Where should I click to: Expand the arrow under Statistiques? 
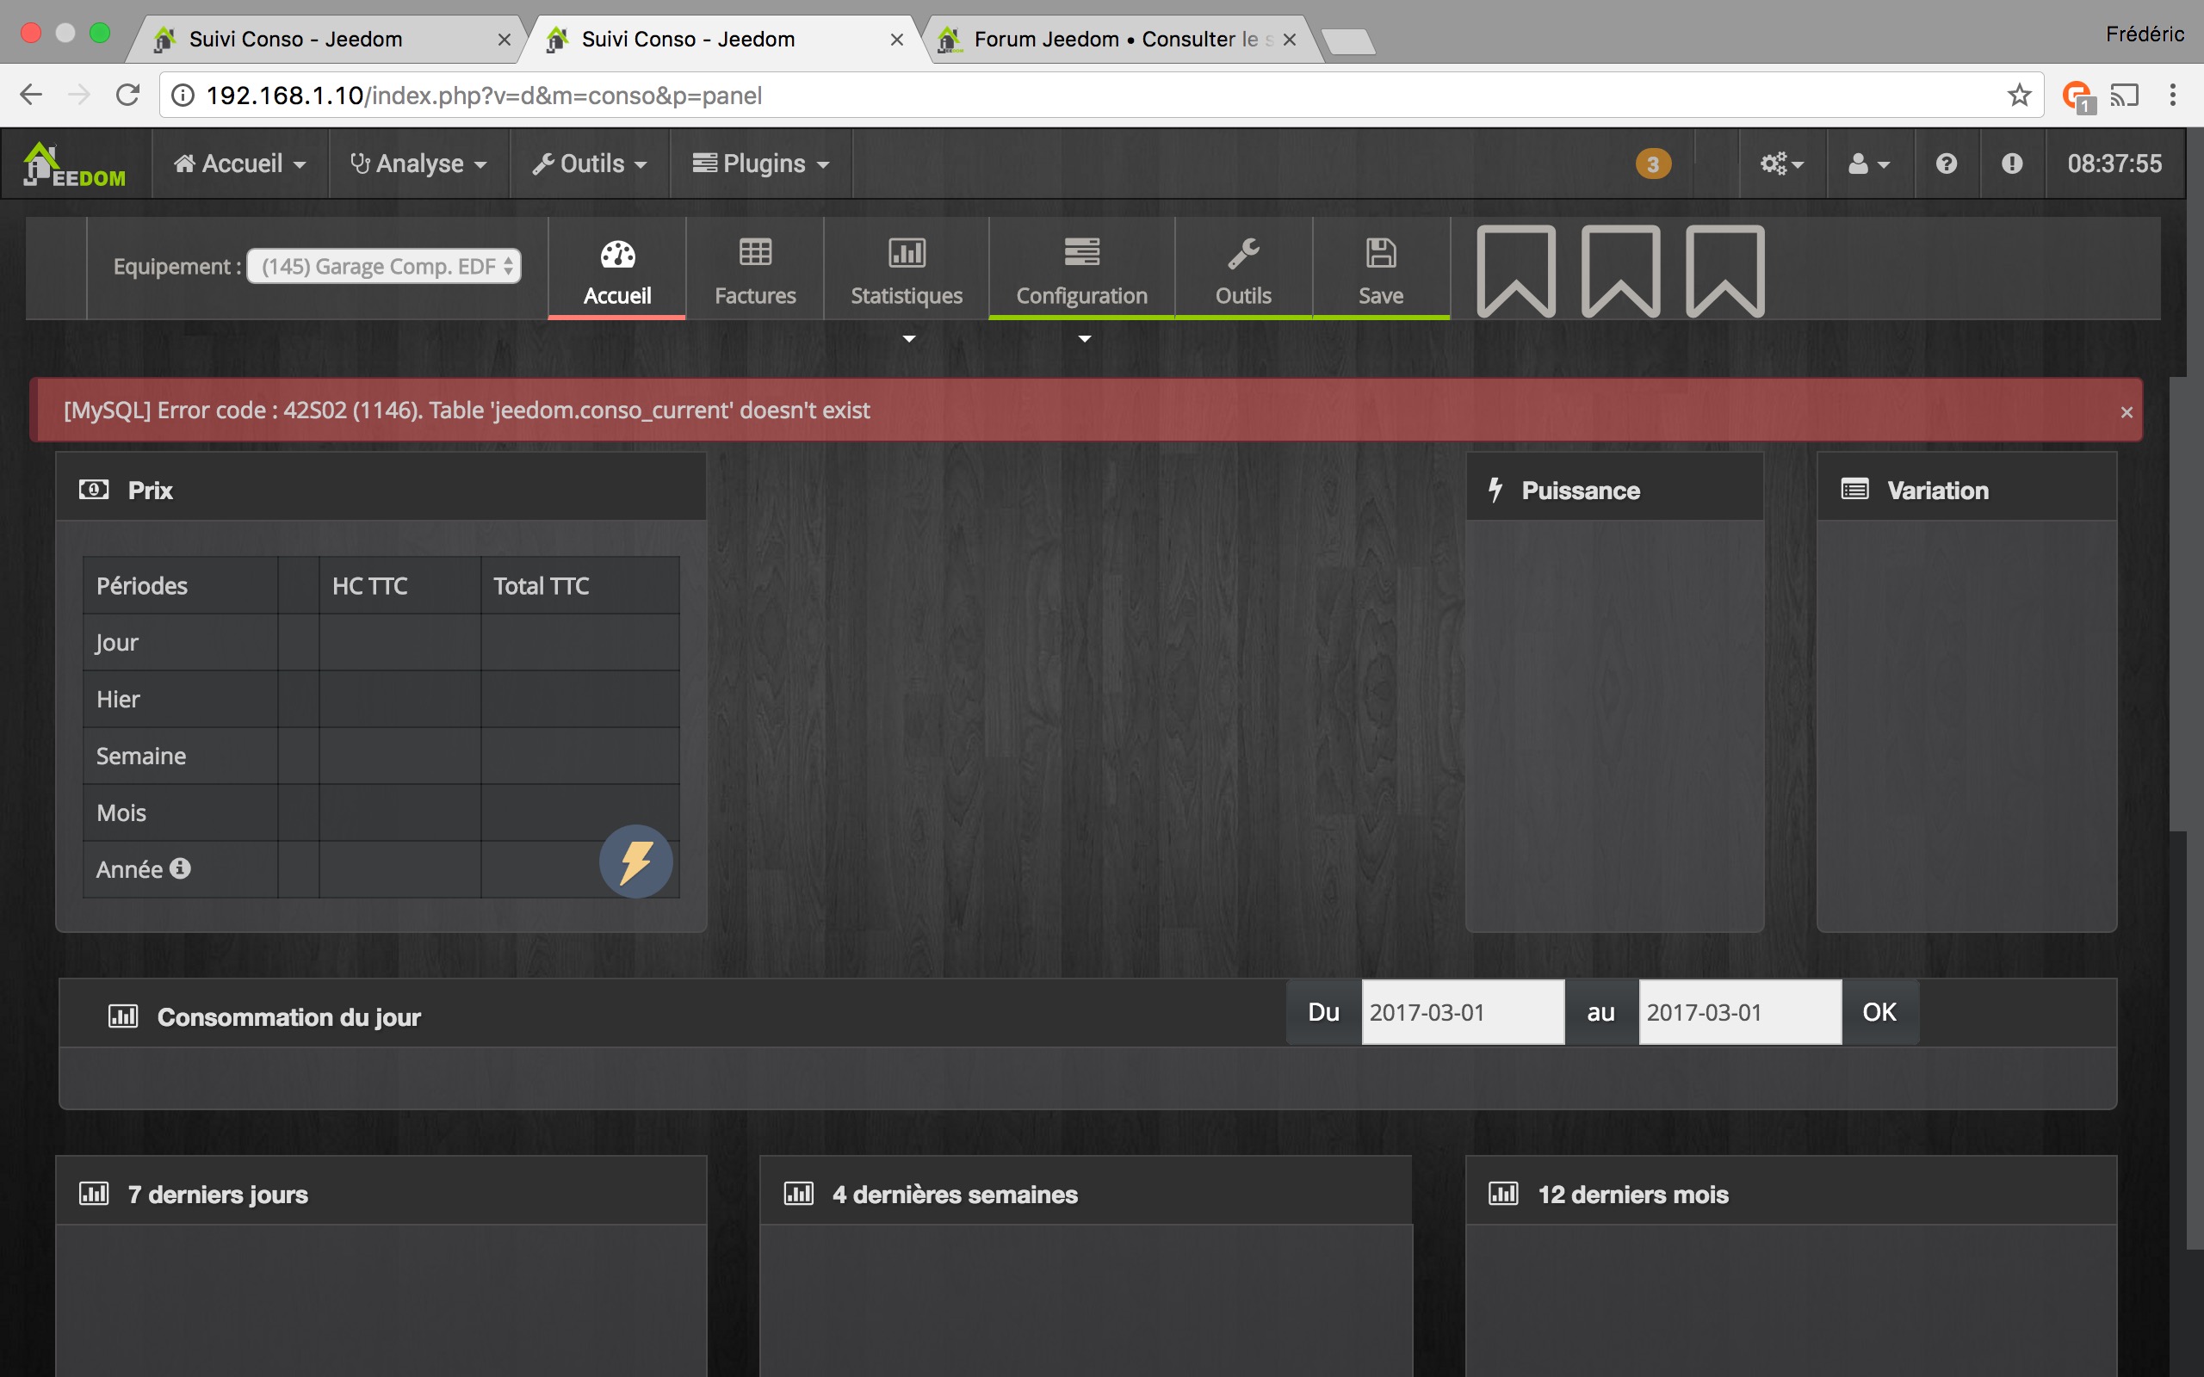coord(909,339)
